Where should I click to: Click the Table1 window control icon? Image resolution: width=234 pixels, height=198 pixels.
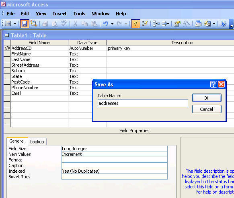point(7,35)
